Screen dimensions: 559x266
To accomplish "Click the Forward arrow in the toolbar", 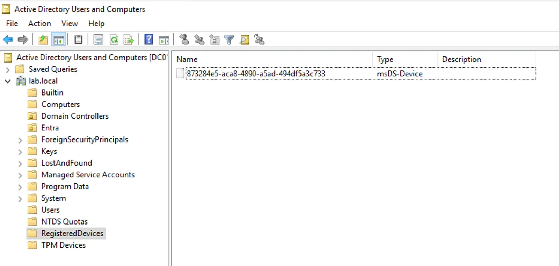I will (x=23, y=40).
